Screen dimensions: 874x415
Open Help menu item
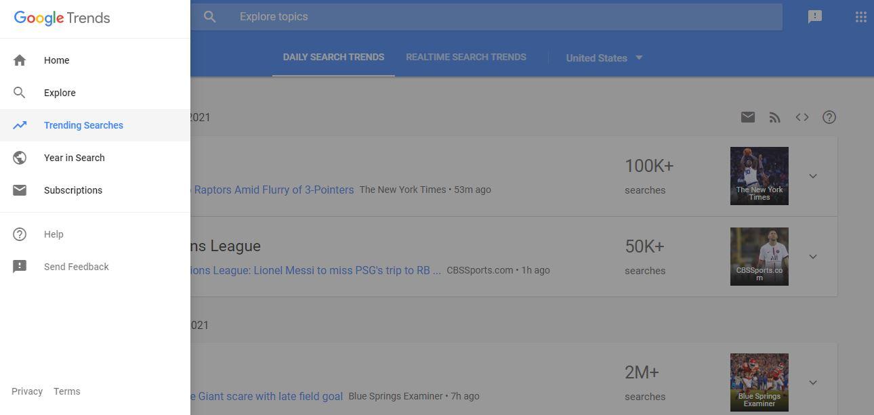point(95,234)
